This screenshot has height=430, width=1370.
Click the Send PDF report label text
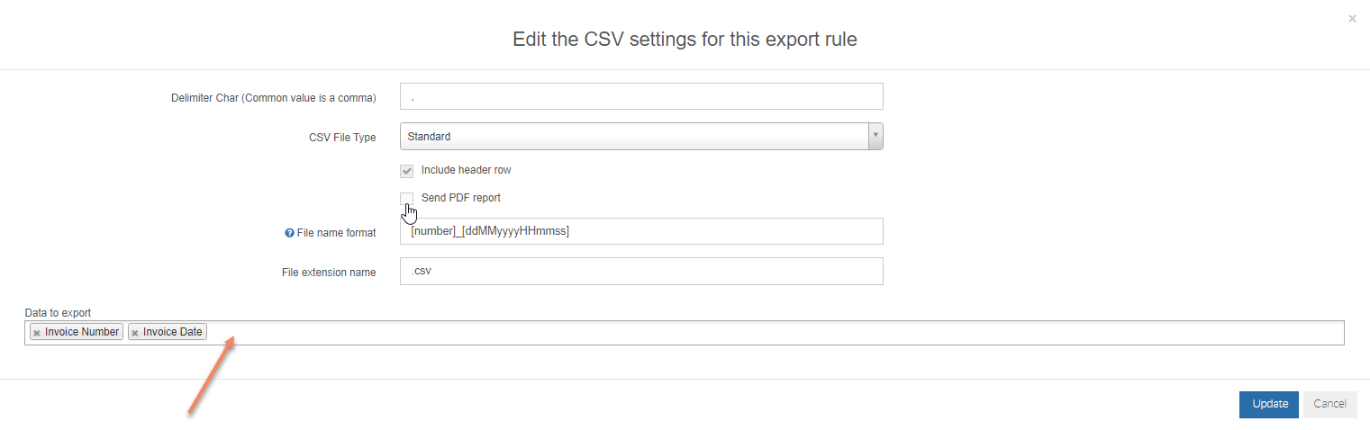461,198
